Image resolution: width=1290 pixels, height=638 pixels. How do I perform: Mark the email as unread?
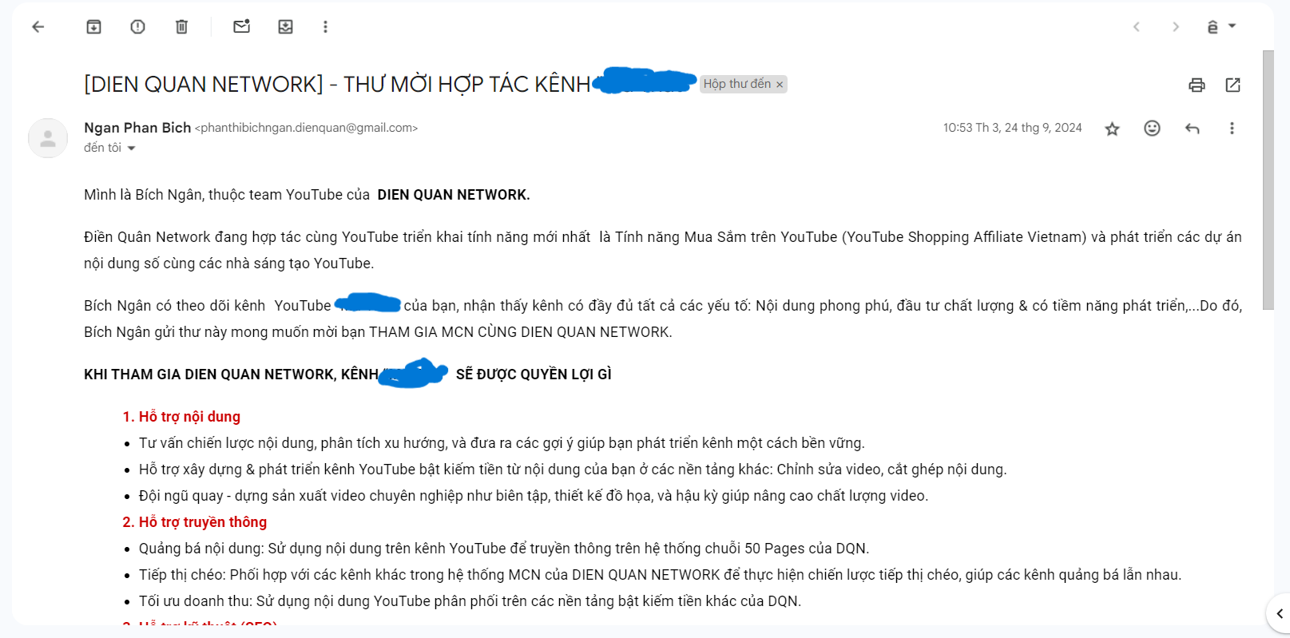pyautogui.click(x=241, y=26)
